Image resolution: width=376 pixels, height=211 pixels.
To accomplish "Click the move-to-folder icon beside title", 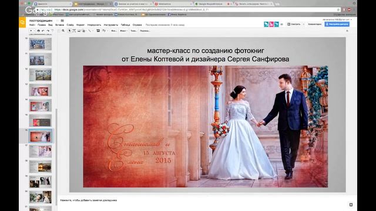I will point(62,21).
